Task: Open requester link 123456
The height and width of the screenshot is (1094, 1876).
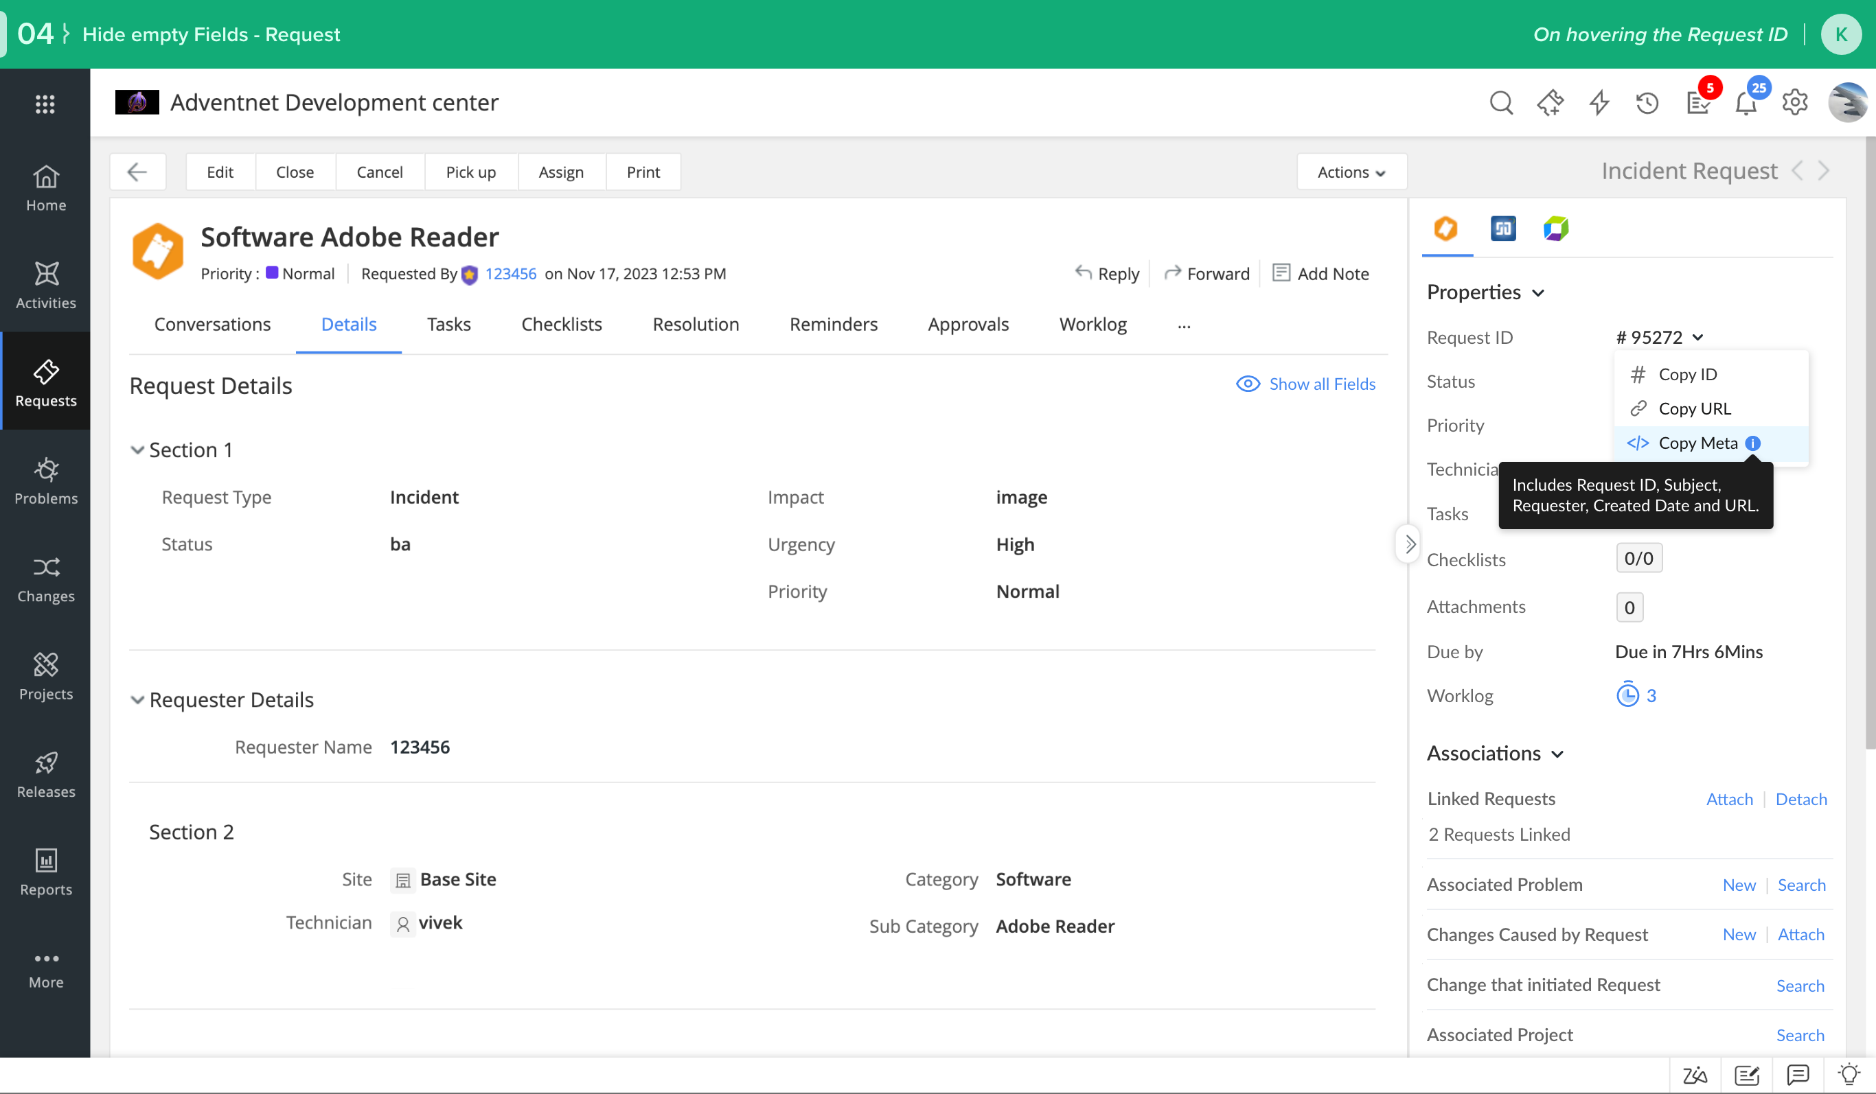Action: (x=510, y=274)
